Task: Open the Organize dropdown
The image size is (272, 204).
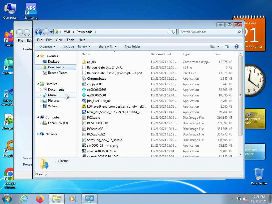Action: pos(47,46)
